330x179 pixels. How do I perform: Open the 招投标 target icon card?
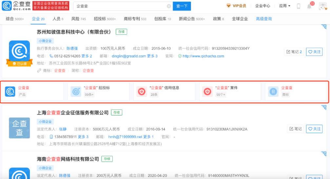(76, 91)
